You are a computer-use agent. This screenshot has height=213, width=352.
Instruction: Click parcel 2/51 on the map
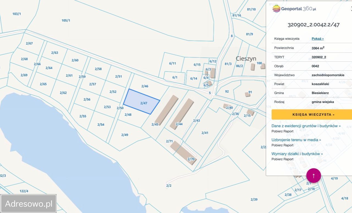pyautogui.click(x=118, y=77)
